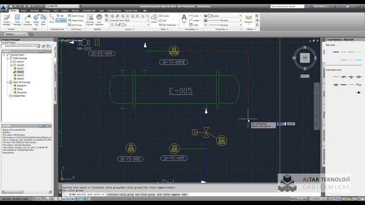Expand the Layers panel flyout

129,29
